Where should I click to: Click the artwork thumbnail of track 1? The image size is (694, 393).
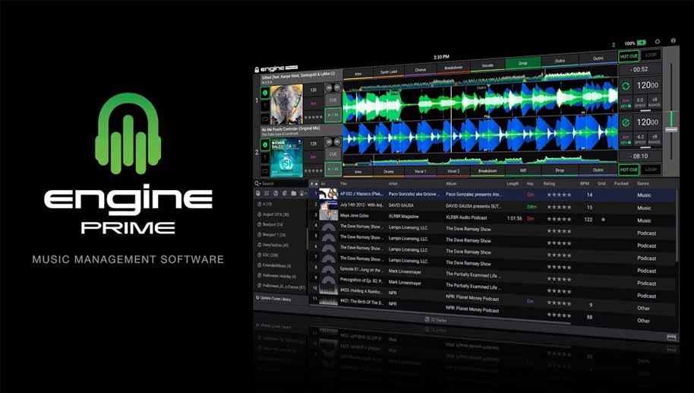coord(329,194)
